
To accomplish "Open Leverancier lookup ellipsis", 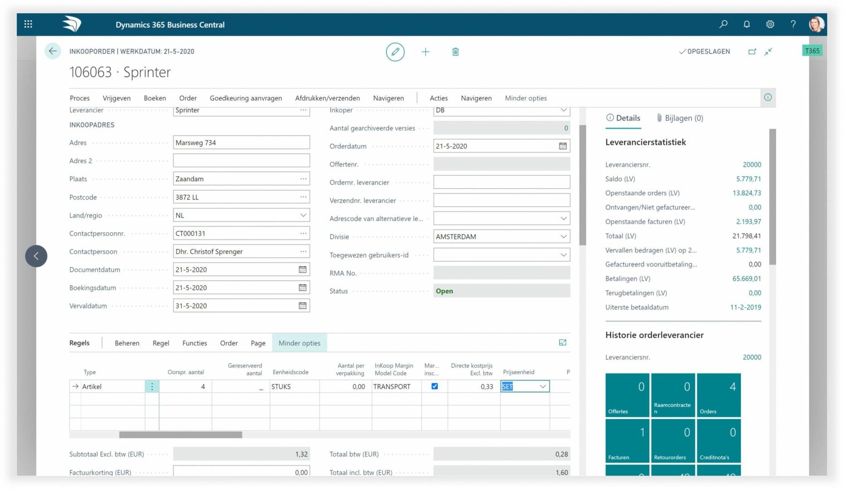I will (303, 110).
